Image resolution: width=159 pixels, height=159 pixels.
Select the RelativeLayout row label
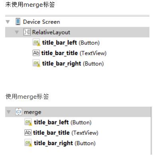click(51, 32)
